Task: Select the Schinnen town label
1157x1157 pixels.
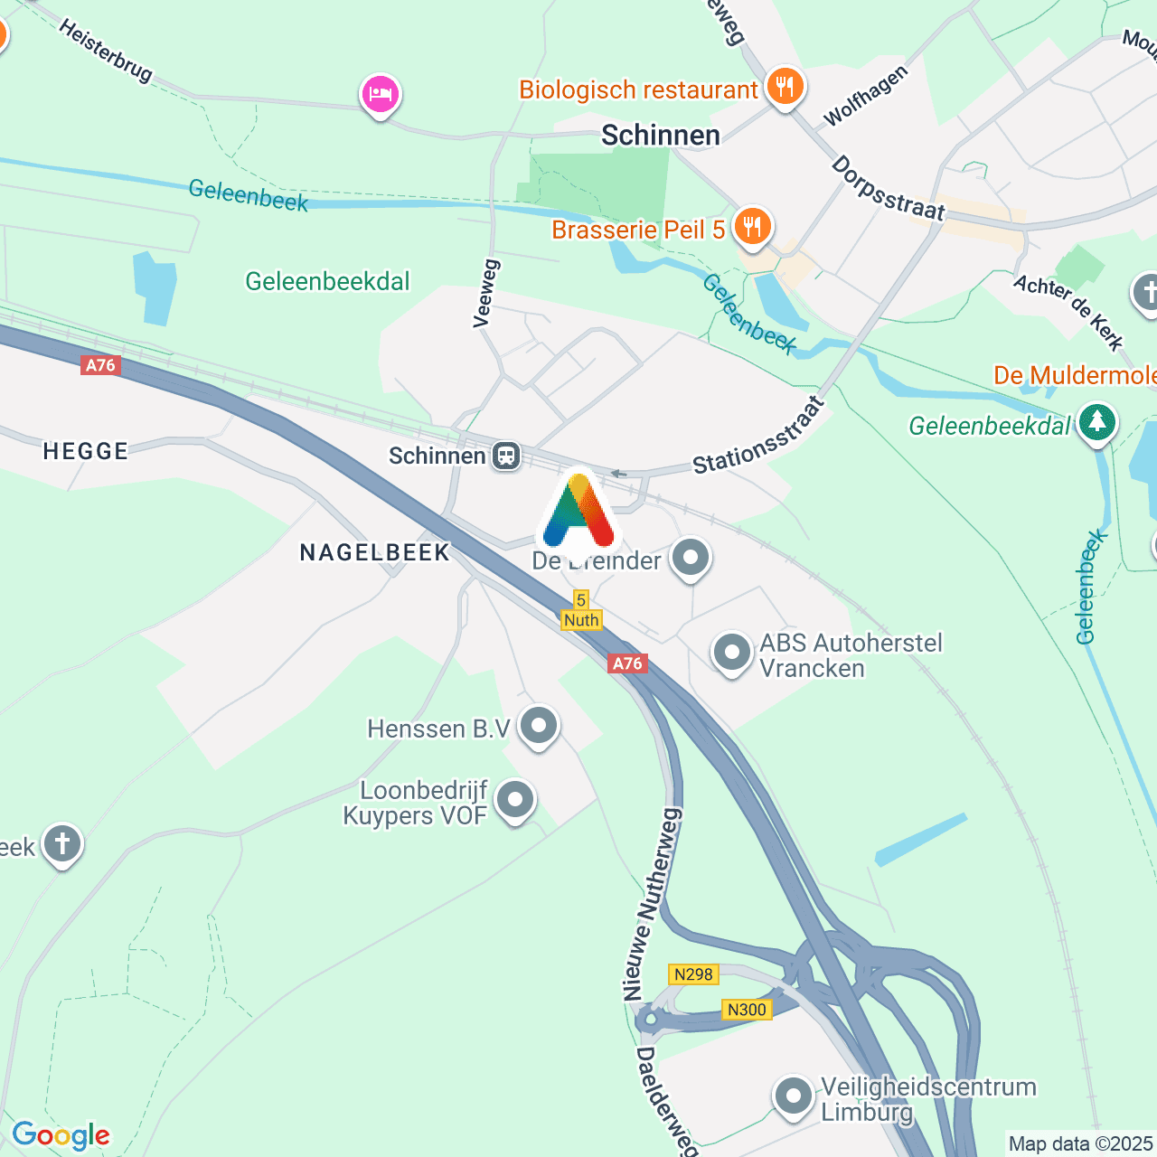Action: point(661,136)
